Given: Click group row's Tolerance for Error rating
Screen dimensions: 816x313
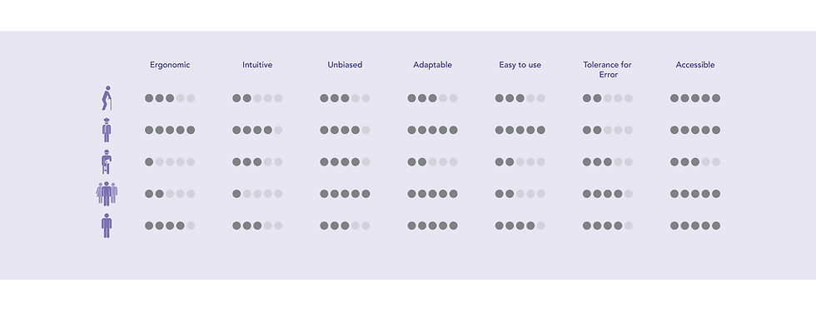Looking at the screenshot, I should tap(607, 194).
